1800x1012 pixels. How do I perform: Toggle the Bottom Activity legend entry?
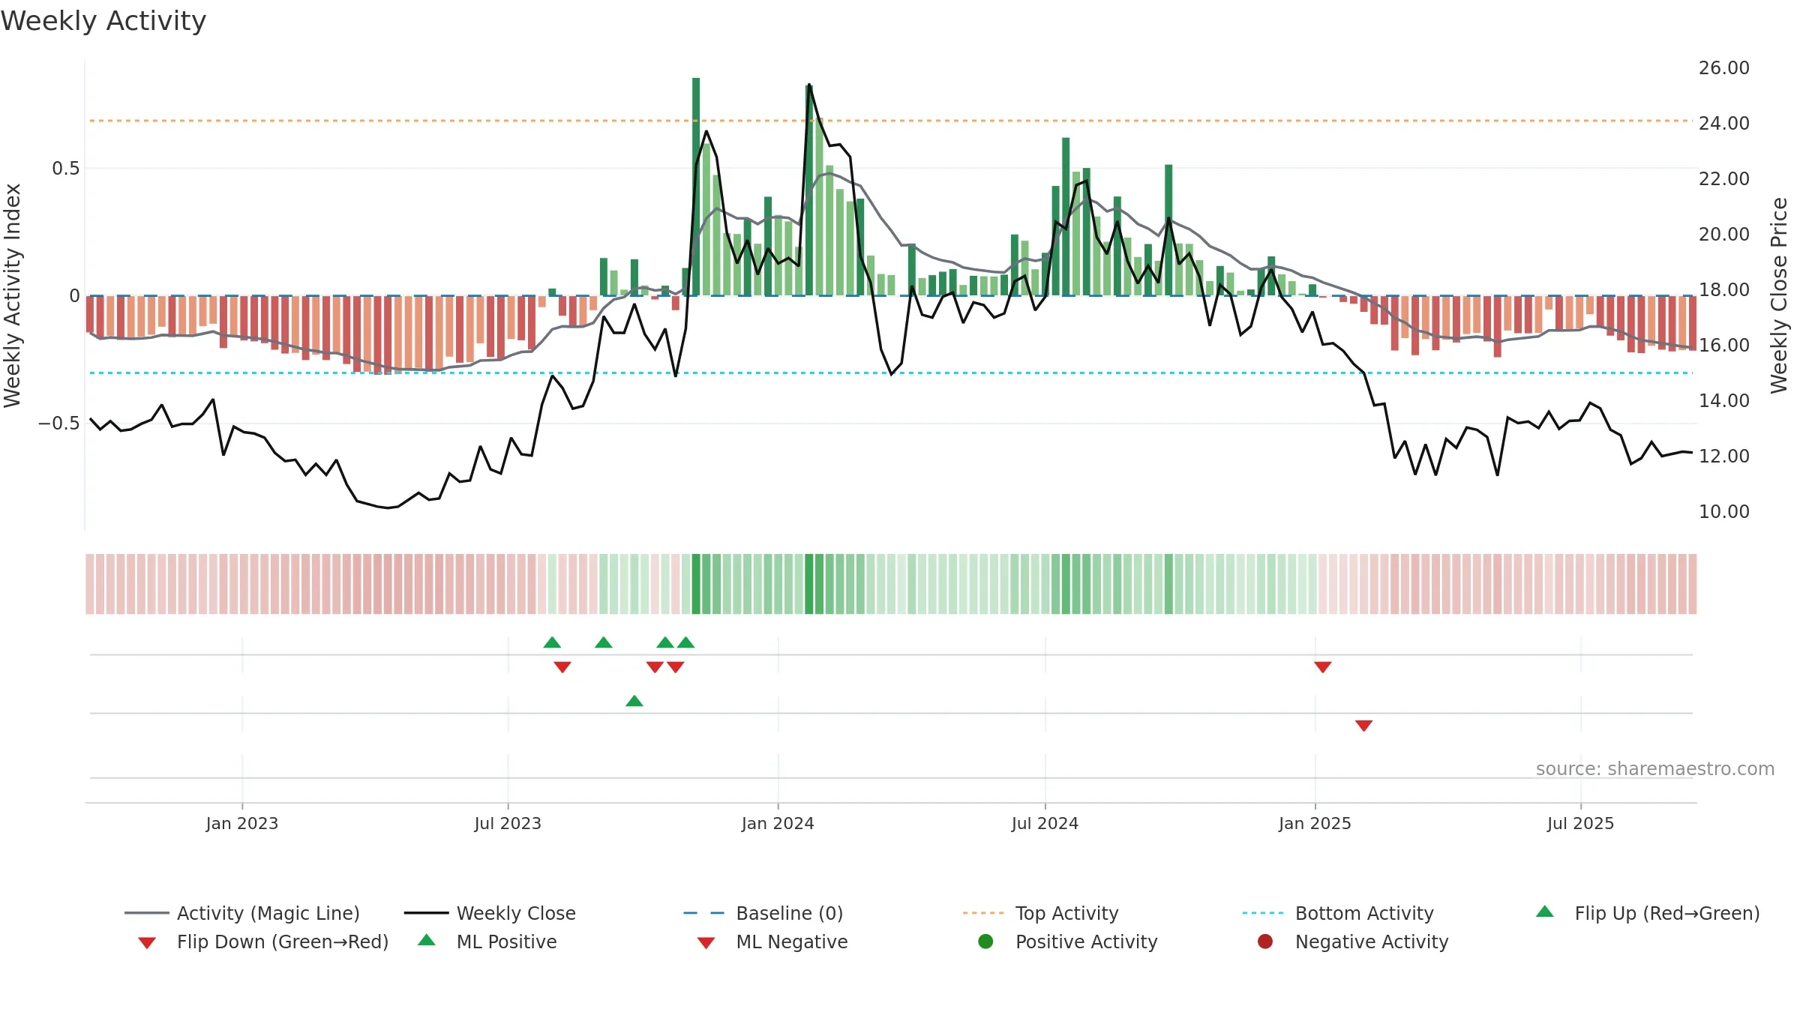[1338, 913]
